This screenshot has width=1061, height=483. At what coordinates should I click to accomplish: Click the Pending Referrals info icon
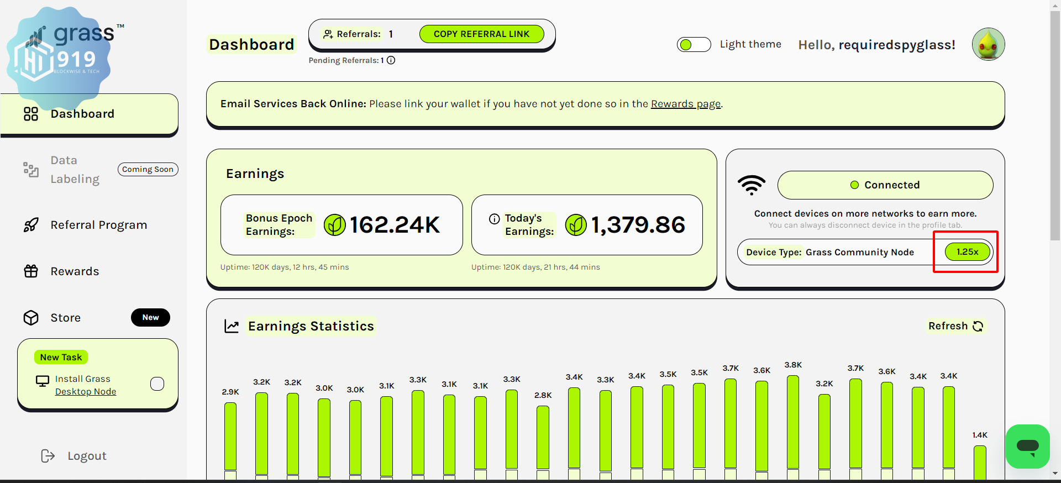tap(391, 60)
